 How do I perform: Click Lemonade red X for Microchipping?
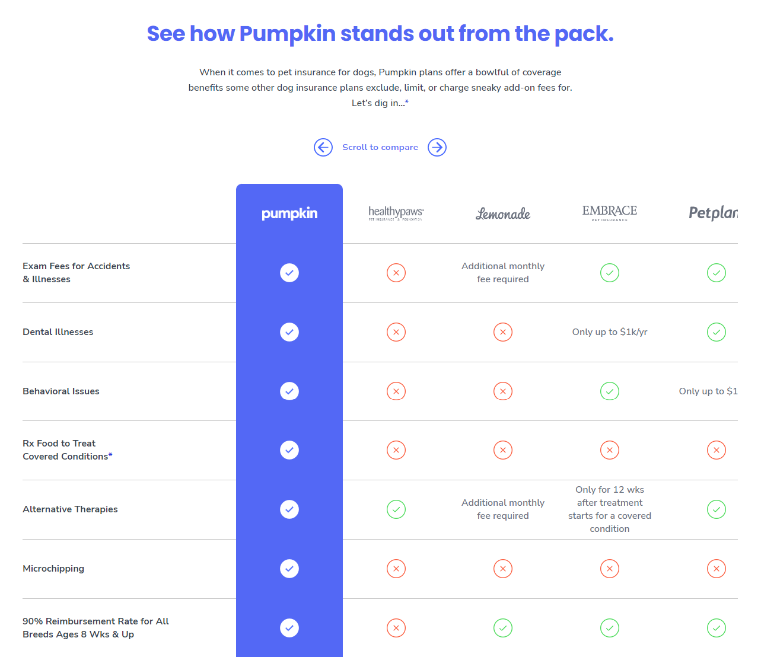(x=503, y=569)
